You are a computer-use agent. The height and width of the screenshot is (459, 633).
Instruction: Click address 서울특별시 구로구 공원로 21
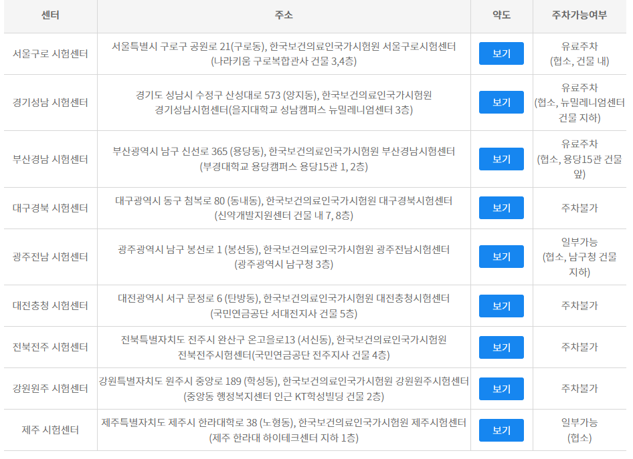coord(284,54)
